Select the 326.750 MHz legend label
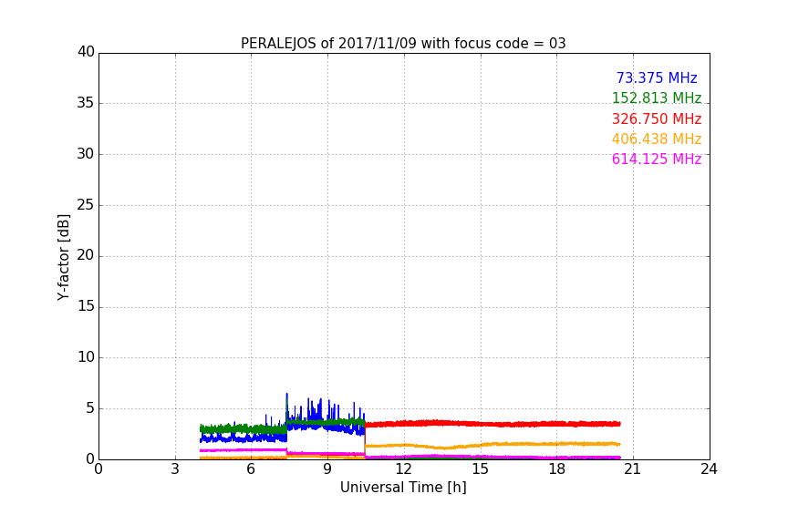 click(657, 119)
